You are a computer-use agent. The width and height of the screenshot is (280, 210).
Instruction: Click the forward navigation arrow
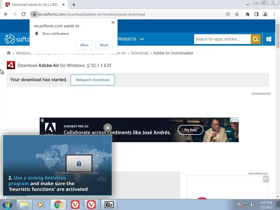pos(15,14)
